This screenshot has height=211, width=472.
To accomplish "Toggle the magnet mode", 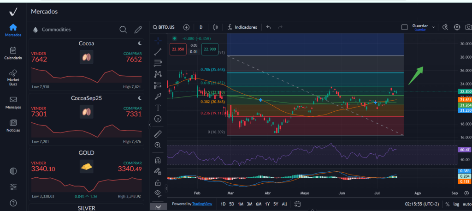I will [x=158, y=160].
